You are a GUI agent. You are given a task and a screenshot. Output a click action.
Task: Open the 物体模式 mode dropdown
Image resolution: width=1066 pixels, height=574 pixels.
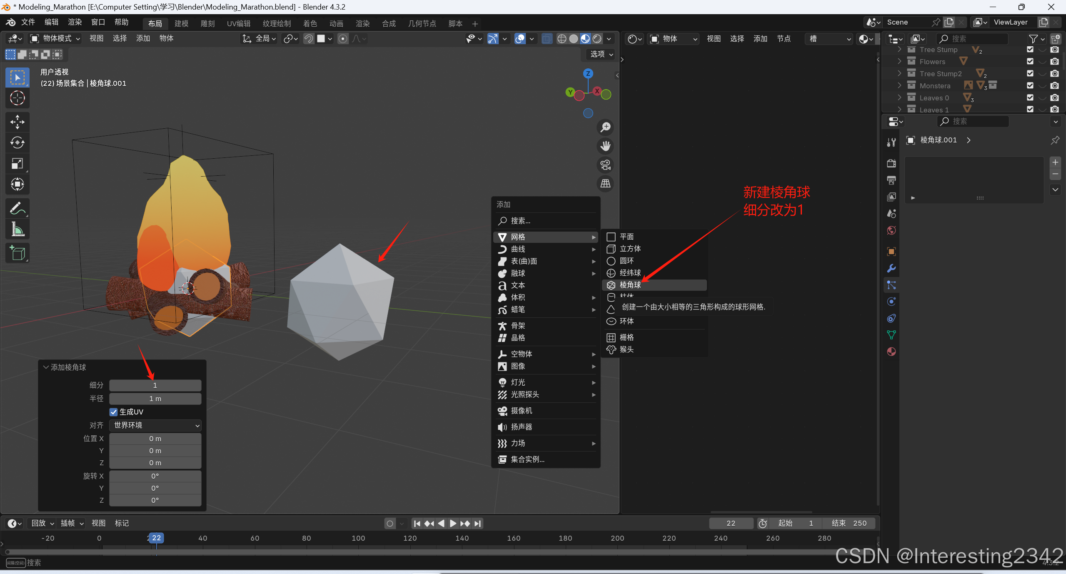tap(55, 39)
